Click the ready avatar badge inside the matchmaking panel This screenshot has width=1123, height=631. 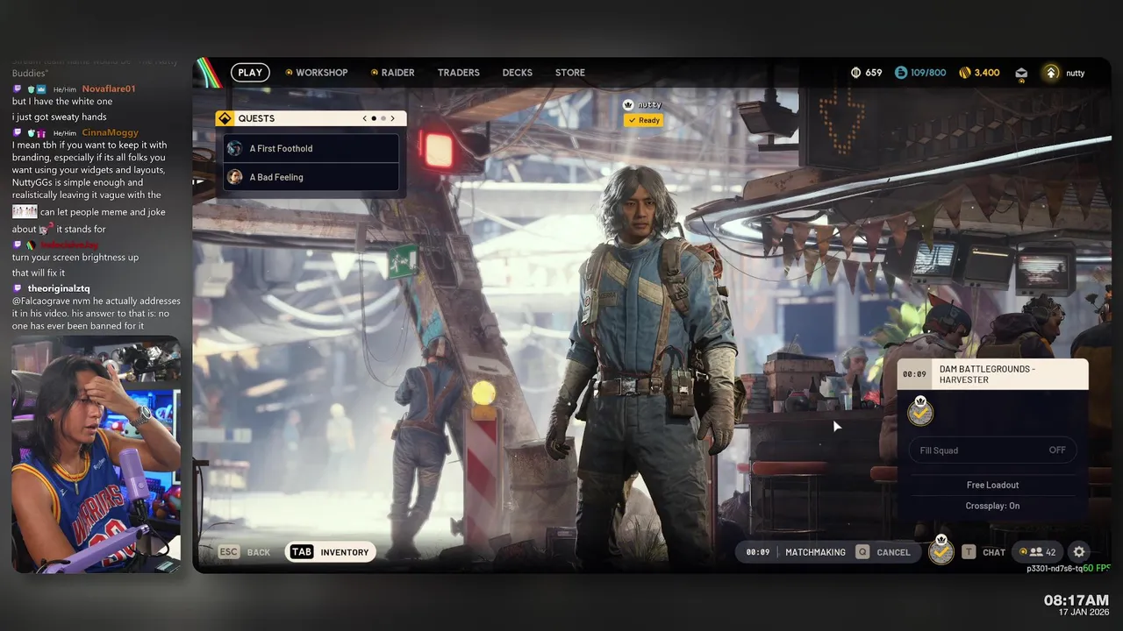pos(920,411)
